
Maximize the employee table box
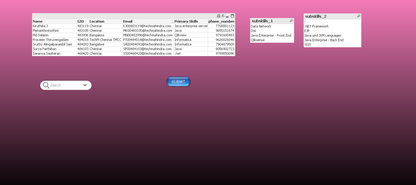232,16
